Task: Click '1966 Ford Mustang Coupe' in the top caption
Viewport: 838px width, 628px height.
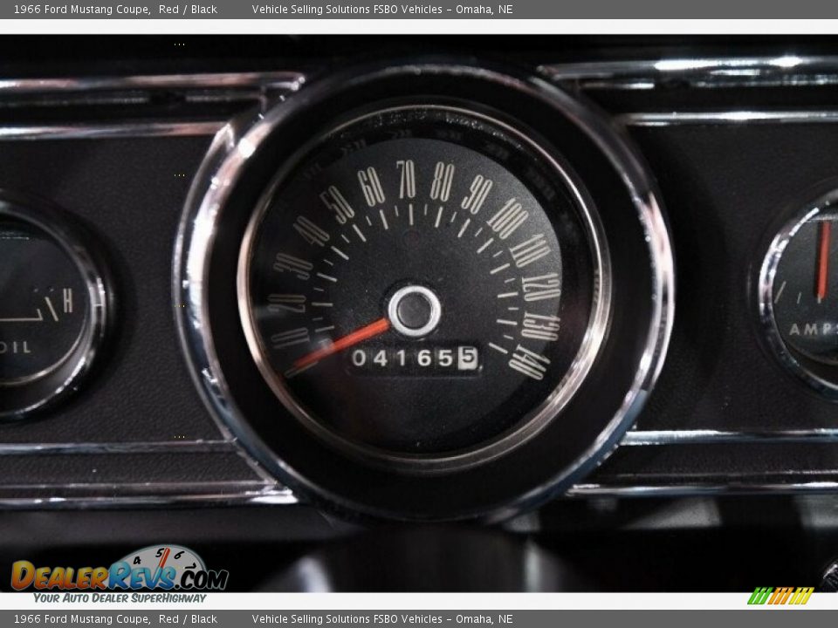Action: [x=81, y=9]
